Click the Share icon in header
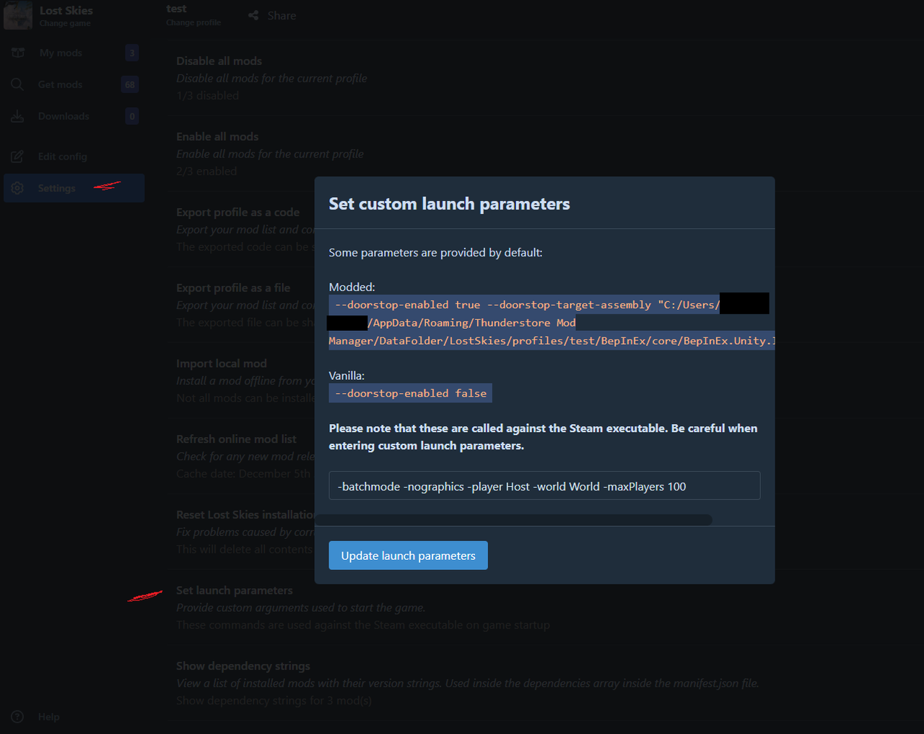Screen dimensions: 924x734 (253, 15)
